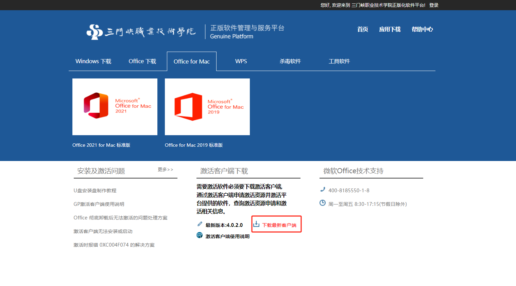Open 应用下载 in top navigation

[390, 30]
